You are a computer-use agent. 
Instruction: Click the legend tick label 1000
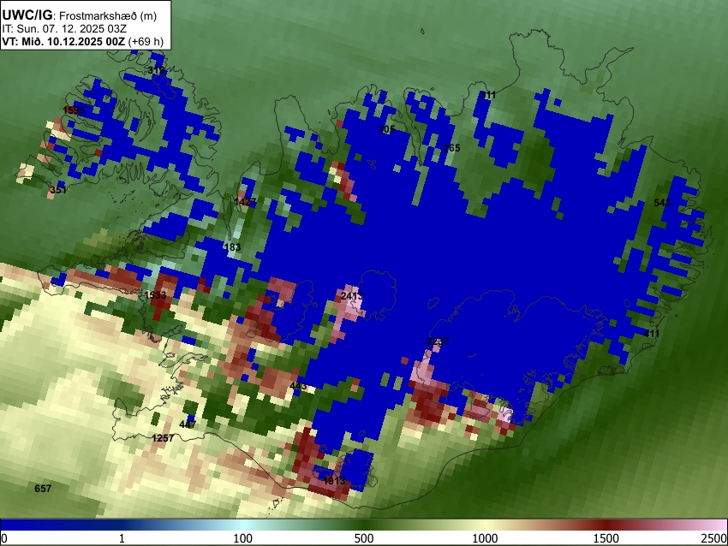tap(485, 538)
